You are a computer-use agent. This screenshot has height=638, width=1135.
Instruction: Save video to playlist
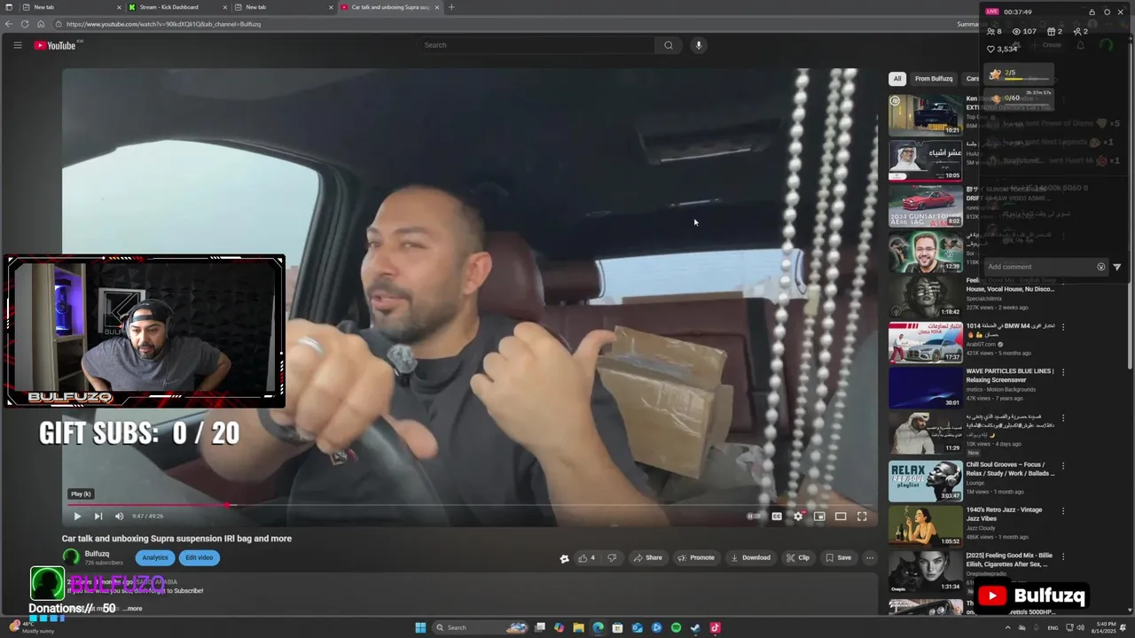pyautogui.click(x=838, y=557)
